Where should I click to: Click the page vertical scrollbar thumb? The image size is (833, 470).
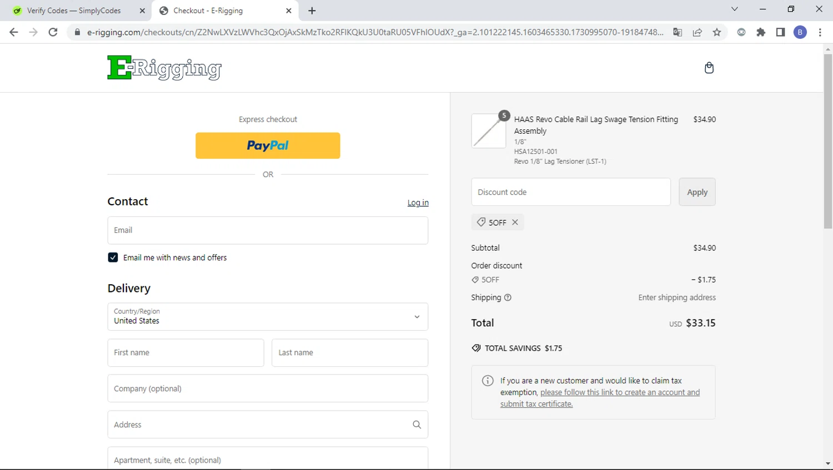(828, 141)
